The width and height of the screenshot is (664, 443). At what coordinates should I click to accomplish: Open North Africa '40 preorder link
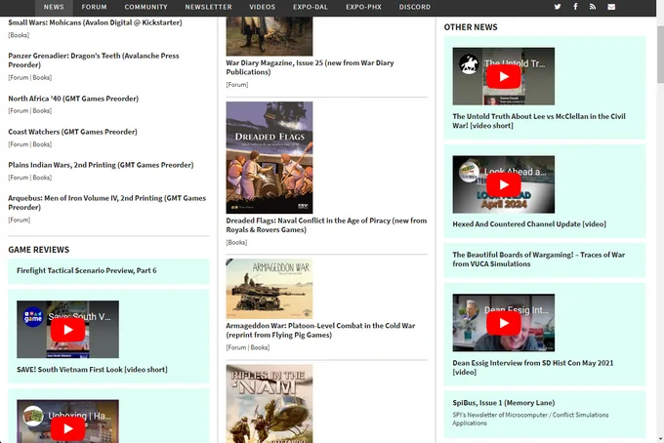click(73, 99)
